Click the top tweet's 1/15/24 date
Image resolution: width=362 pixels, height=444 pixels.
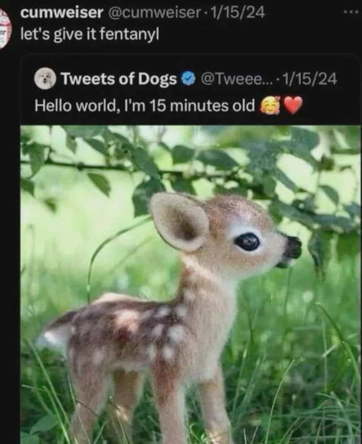tap(237, 12)
